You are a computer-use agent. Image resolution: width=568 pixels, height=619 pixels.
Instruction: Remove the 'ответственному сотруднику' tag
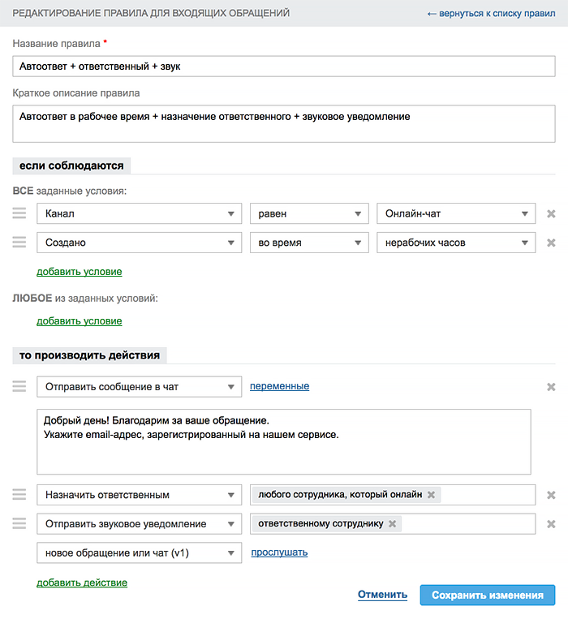393,524
